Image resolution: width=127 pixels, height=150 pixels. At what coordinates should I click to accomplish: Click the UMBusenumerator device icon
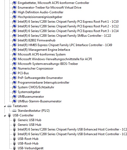14,97
